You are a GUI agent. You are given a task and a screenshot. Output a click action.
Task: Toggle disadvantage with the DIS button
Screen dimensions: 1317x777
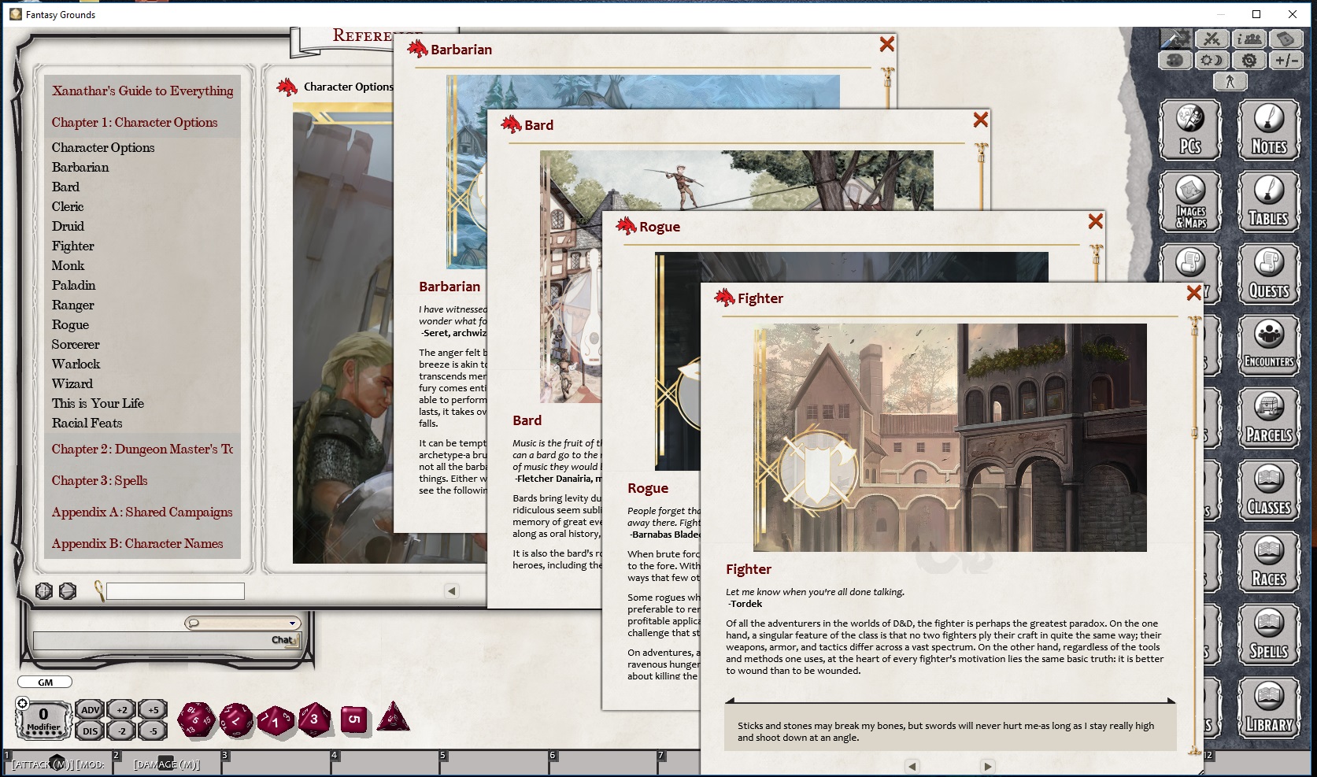coord(89,731)
